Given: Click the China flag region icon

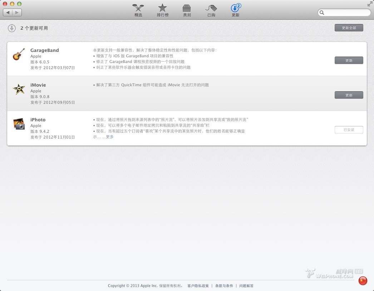Looking at the screenshot, I should 363,281.
